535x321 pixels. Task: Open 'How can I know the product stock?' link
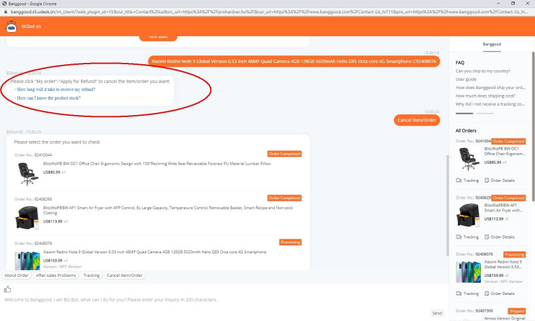(x=49, y=98)
